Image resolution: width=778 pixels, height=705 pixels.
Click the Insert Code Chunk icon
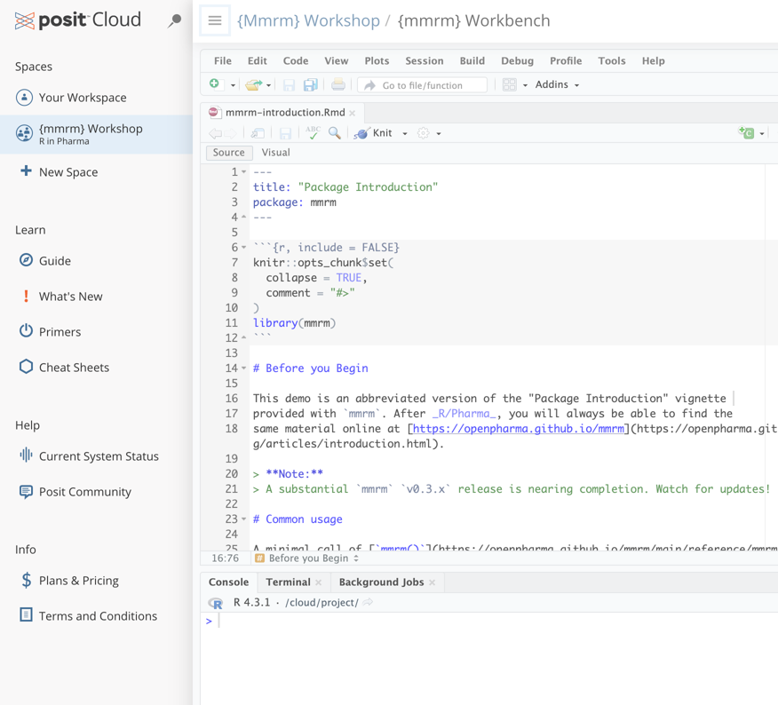click(746, 133)
